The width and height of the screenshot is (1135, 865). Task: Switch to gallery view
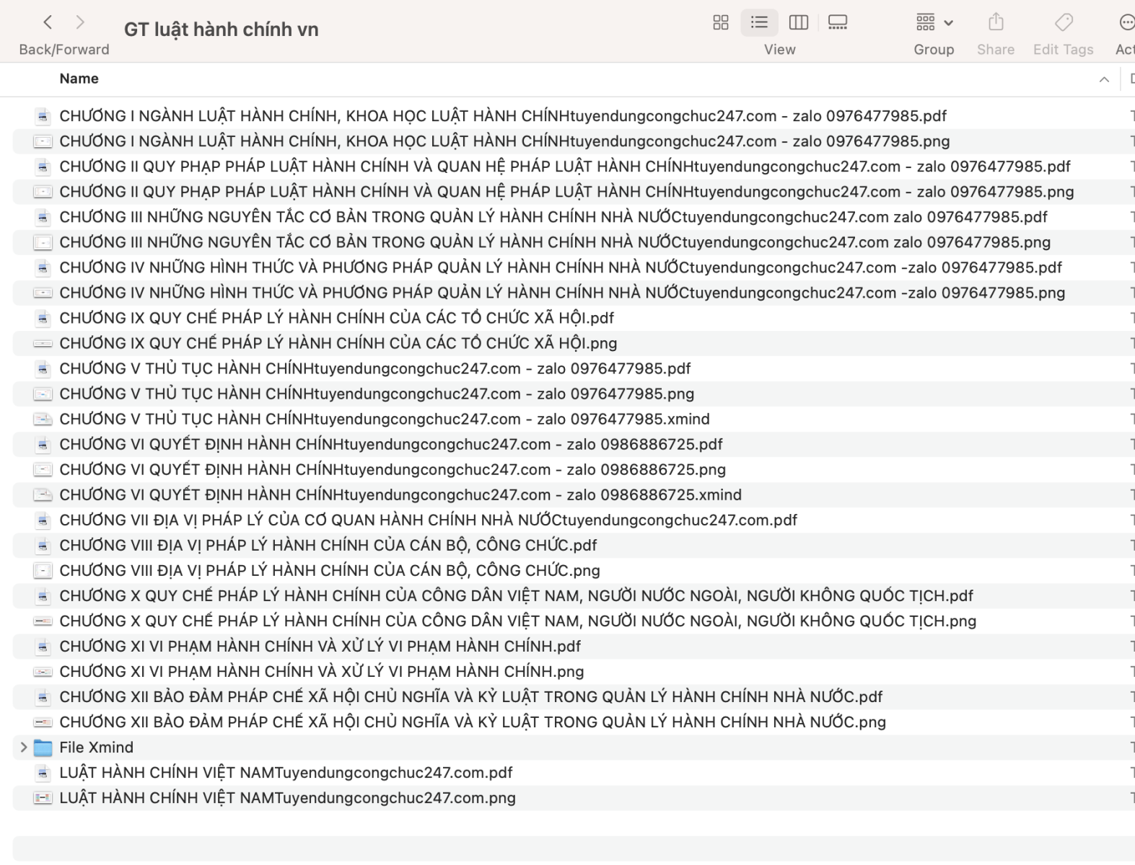[838, 22]
